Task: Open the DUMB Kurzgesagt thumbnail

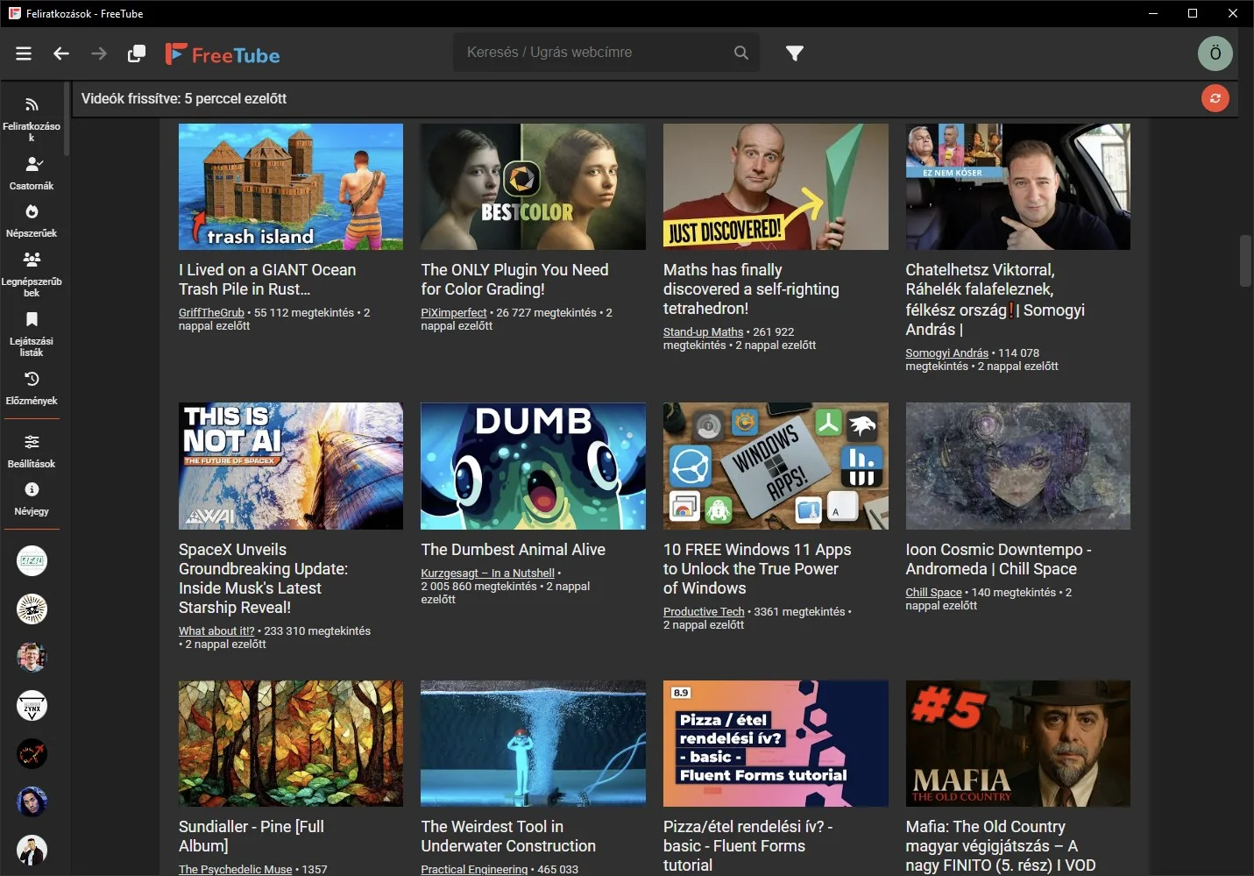Action: pos(533,466)
